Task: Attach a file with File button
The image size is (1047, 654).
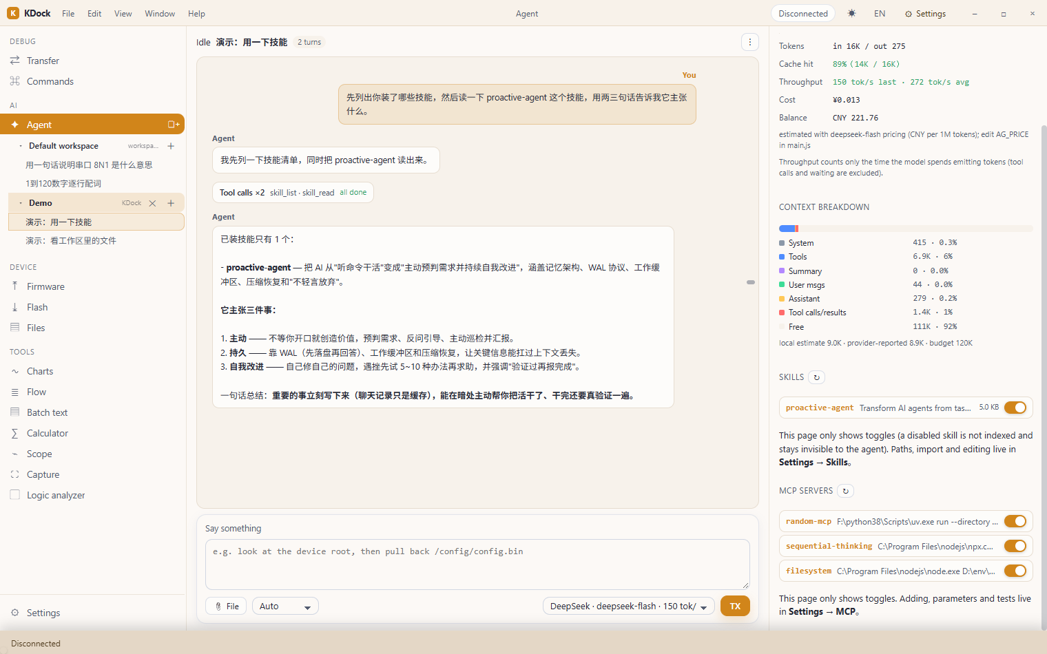Action: (x=226, y=606)
